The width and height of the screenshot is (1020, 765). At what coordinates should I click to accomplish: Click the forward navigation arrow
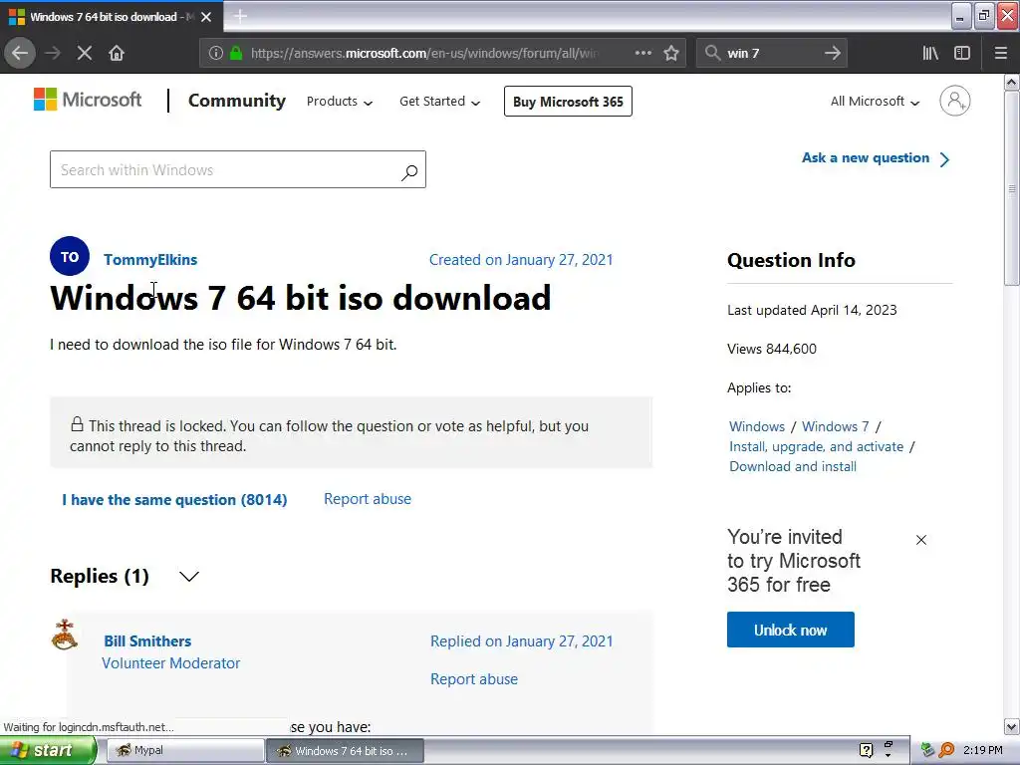coord(53,53)
